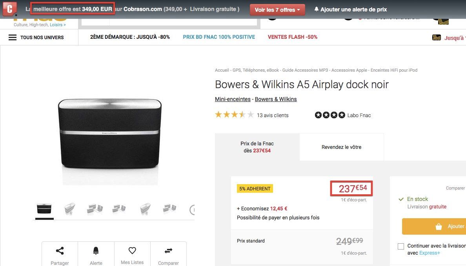The width and height of the screenshot is (466, 266).
Task: Open Ventes Flash -50% menu item
Action: 293,37
